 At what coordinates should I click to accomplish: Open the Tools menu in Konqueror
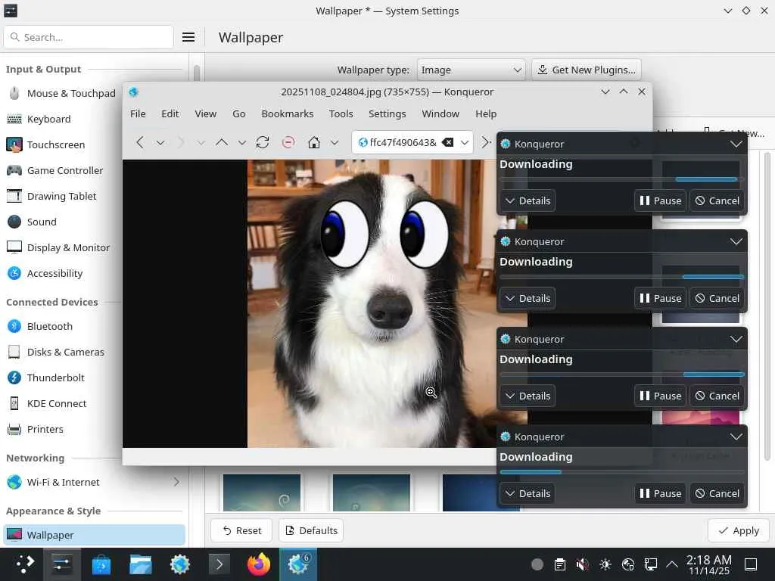[341, 113]
